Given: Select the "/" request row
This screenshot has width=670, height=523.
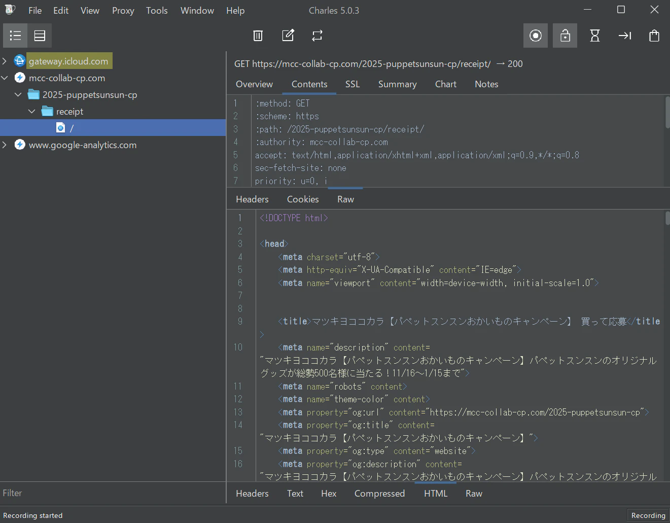Looking at the screenshot, I should 113,128.
